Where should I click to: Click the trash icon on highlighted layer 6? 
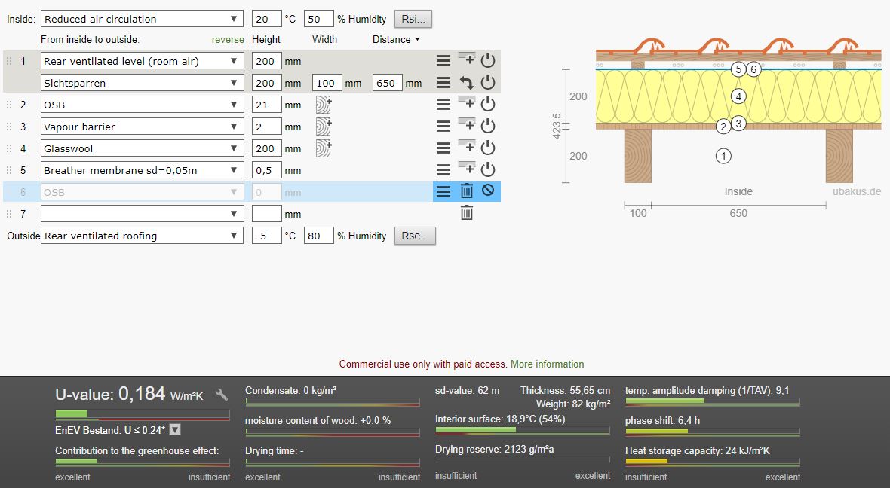point(467,192)
